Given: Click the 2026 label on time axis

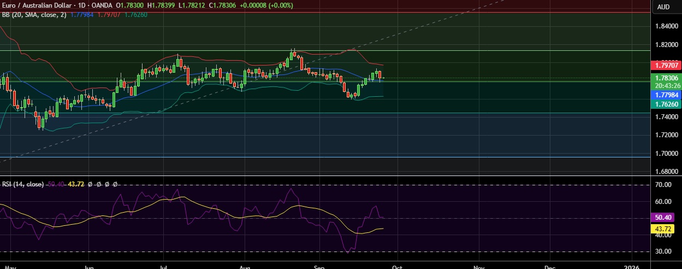Looking at the screenshot, I should coord(632,267).
